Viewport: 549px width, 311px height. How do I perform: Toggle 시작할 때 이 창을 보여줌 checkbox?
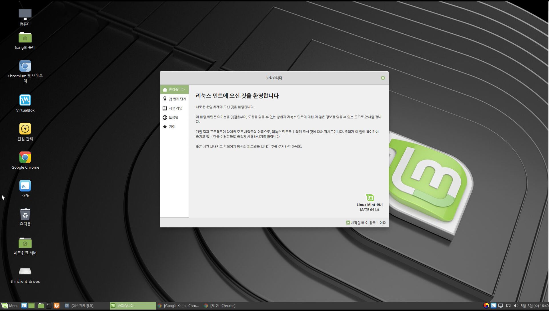(348, 223)
